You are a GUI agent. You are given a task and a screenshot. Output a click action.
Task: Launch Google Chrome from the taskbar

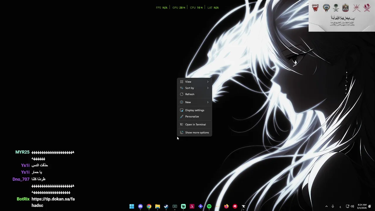149,206
